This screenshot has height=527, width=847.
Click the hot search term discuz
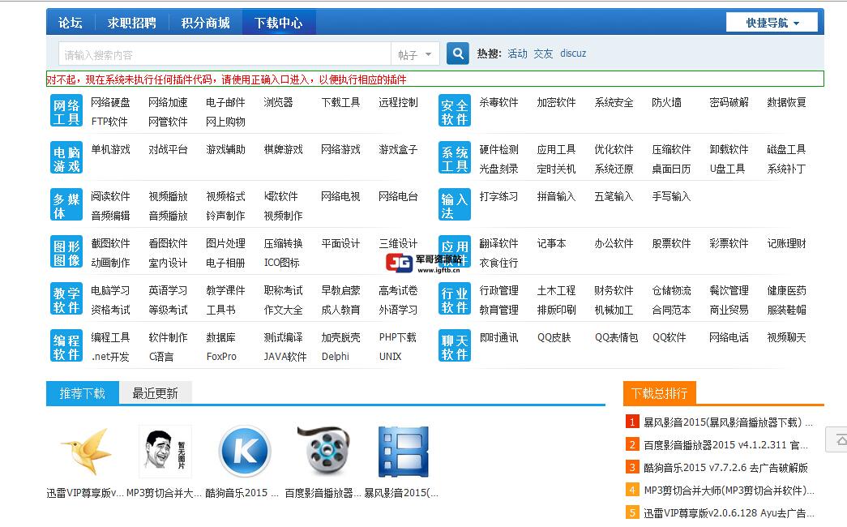[573, 54]
